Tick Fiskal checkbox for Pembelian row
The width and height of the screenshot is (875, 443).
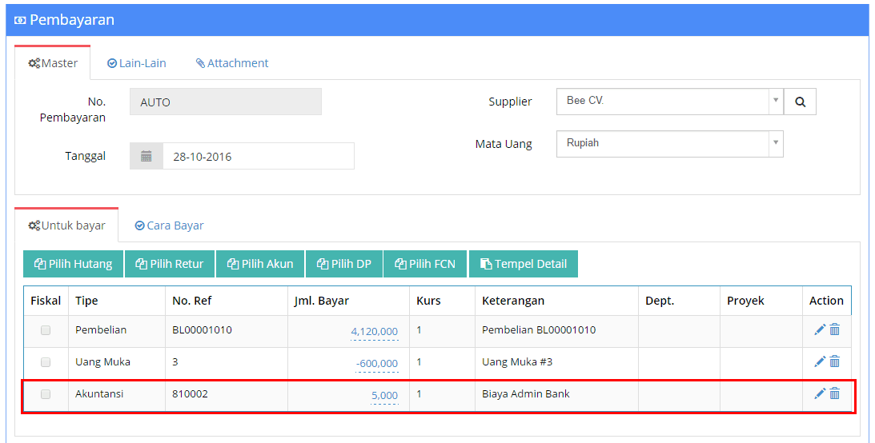tap(46, 330)
